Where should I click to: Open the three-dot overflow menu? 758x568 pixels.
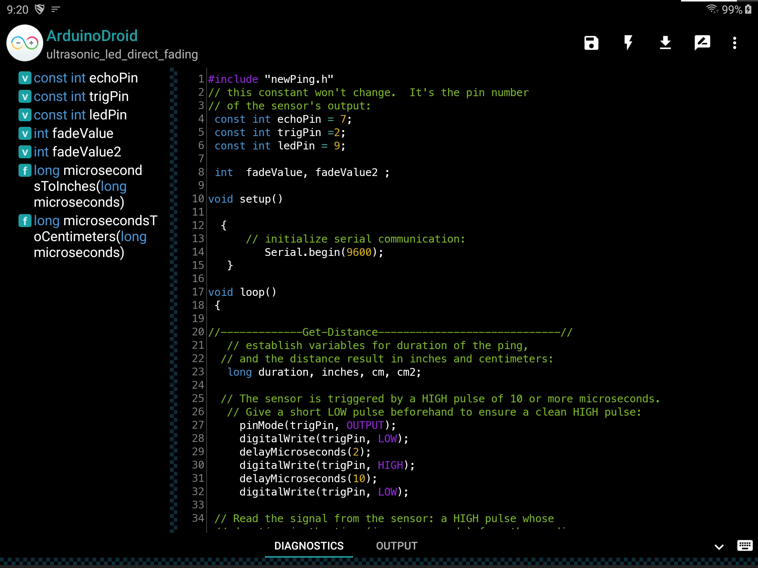735,43
